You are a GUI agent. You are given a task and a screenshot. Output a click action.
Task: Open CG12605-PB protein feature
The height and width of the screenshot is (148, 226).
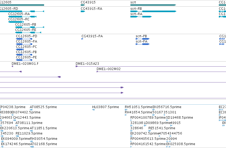(x=24, y=55)
